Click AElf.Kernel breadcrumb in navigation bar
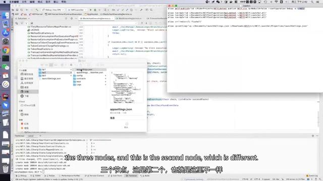The image size is (323, 181). pos(36,14)
